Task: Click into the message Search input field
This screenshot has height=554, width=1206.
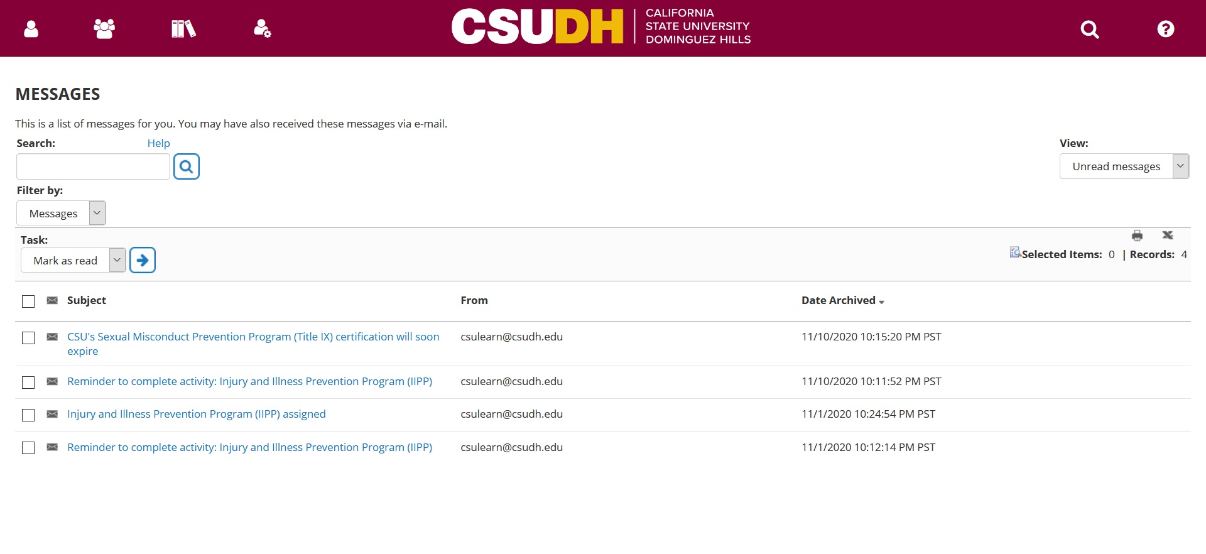Action: pos(93,166)
